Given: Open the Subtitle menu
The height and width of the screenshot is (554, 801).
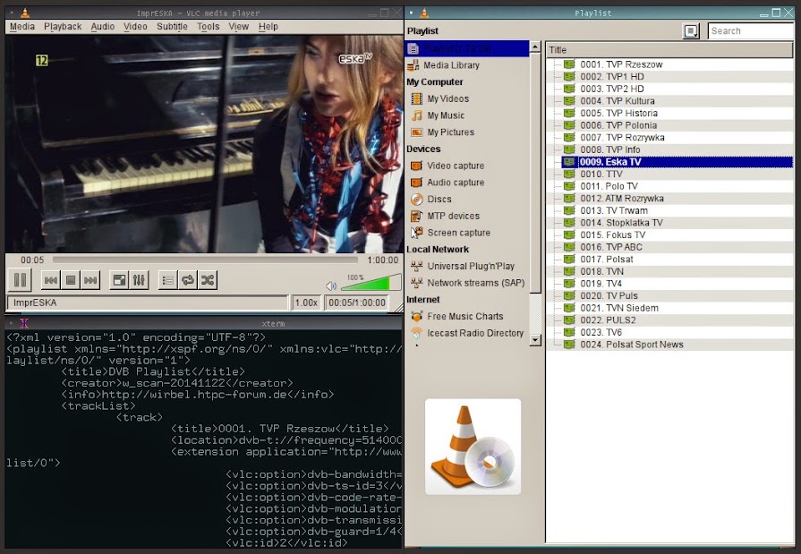Looking at the screenshot, I should (x=172, y=27).
